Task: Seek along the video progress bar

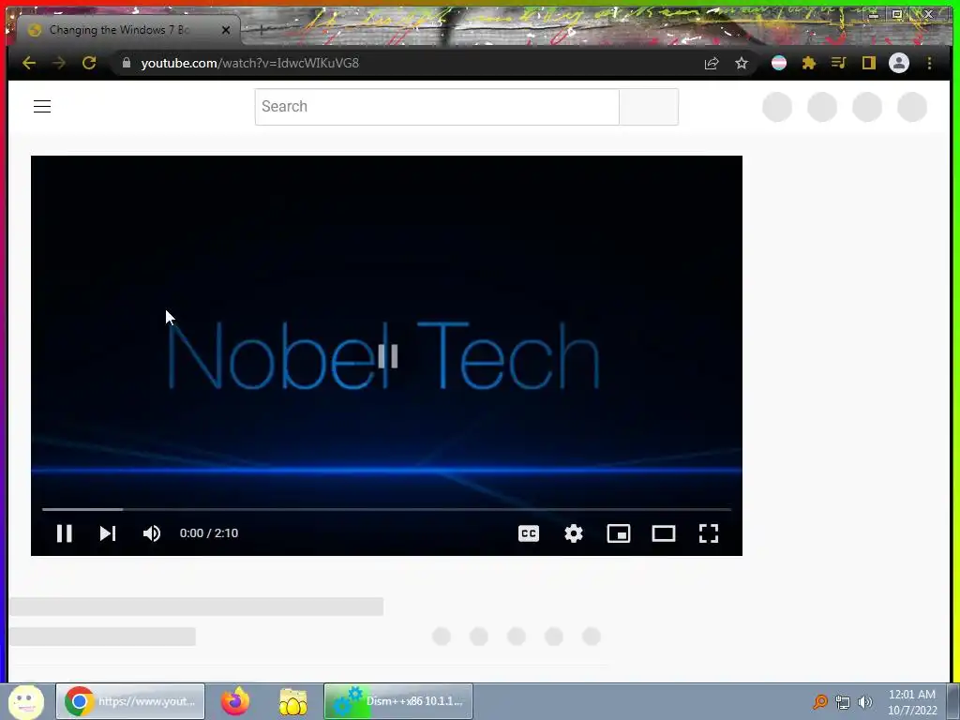Action: pos(386,509)
